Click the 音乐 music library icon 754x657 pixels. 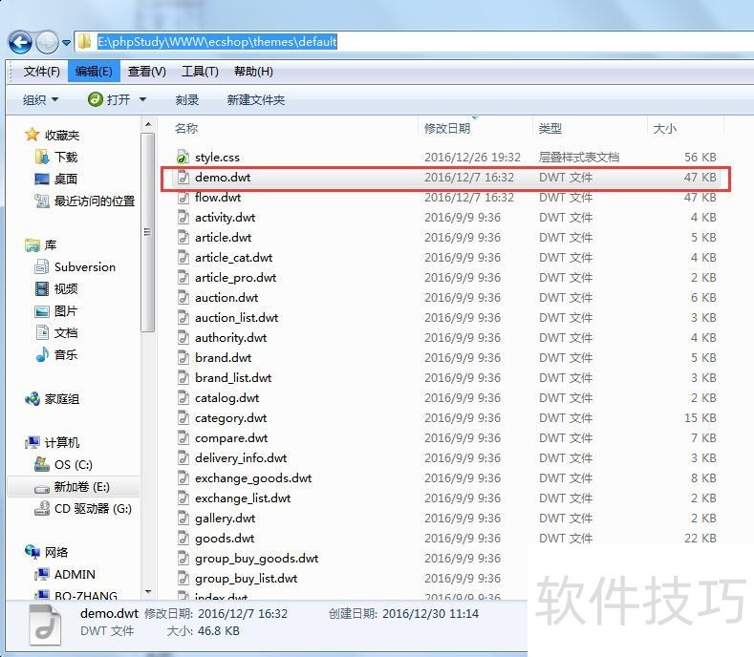[x=42, y=355]
